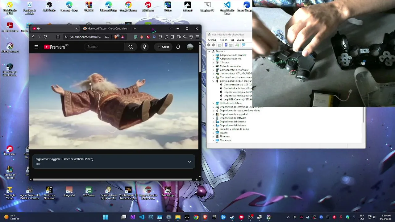Open the Grammarly extension icon
The width and height of the screenshot is (395, 222).
click(135, 37)
